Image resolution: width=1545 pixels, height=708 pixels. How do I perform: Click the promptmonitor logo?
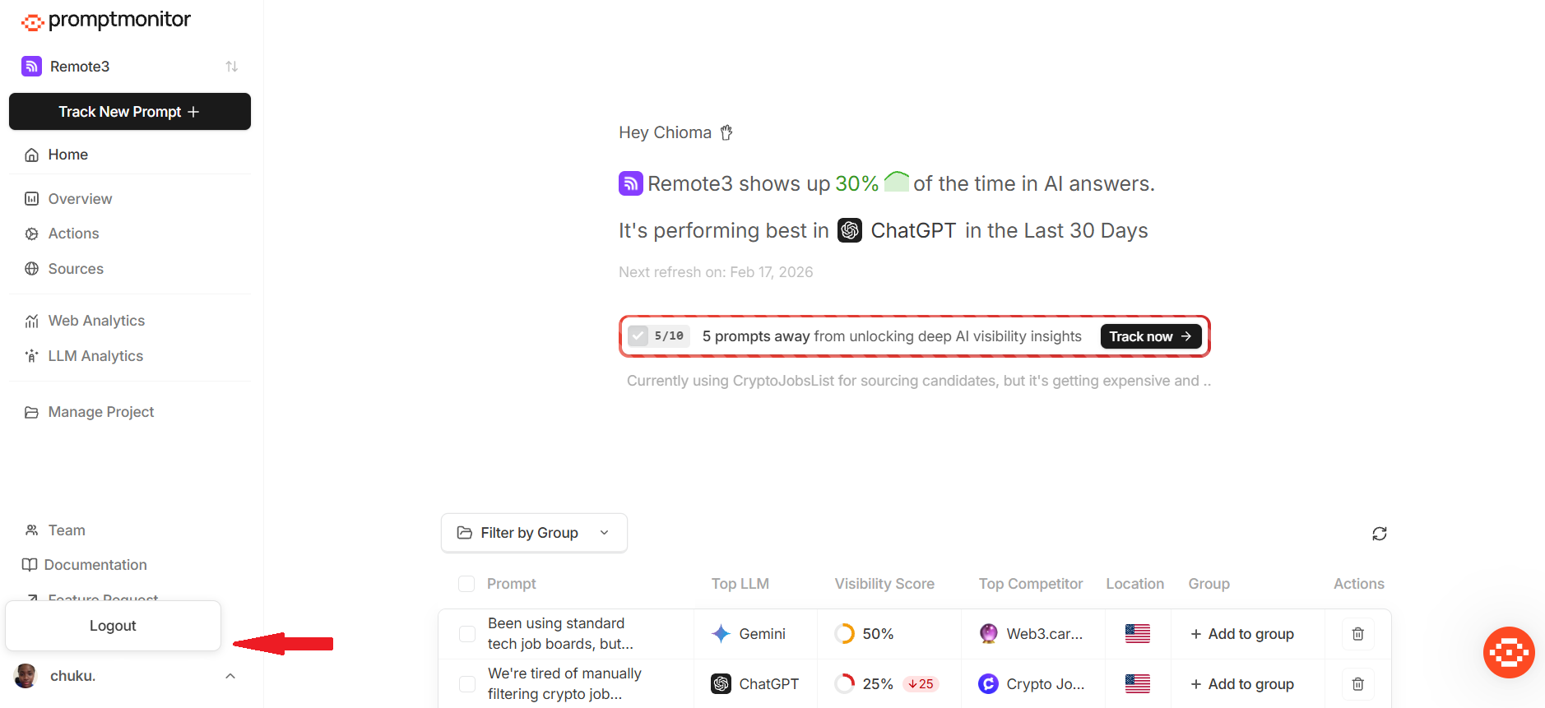click(x=106, y=21)
